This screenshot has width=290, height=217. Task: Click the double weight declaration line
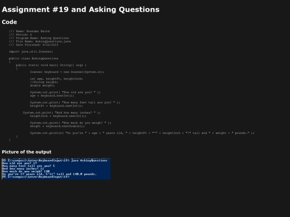click(x=42, y=85)
